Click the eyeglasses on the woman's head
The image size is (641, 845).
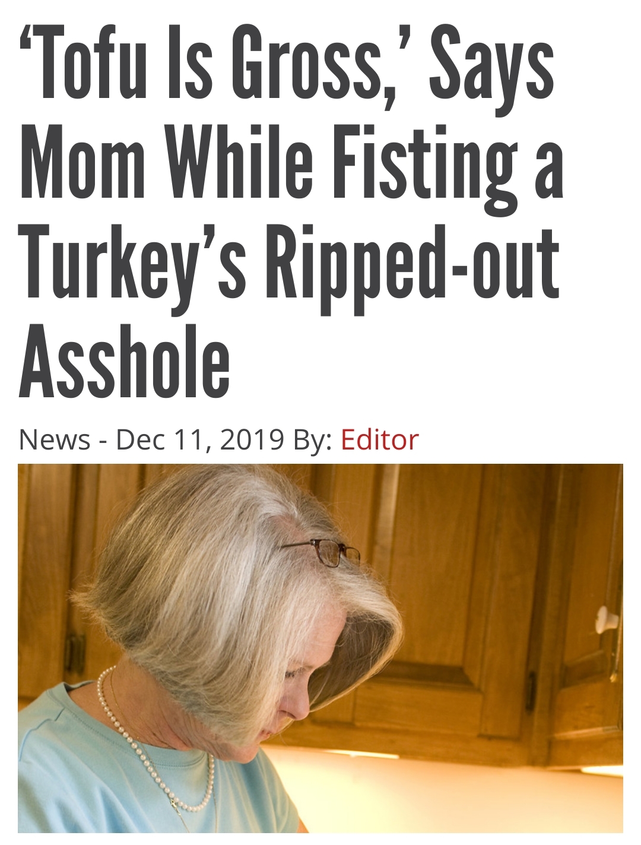click(329, 551)
